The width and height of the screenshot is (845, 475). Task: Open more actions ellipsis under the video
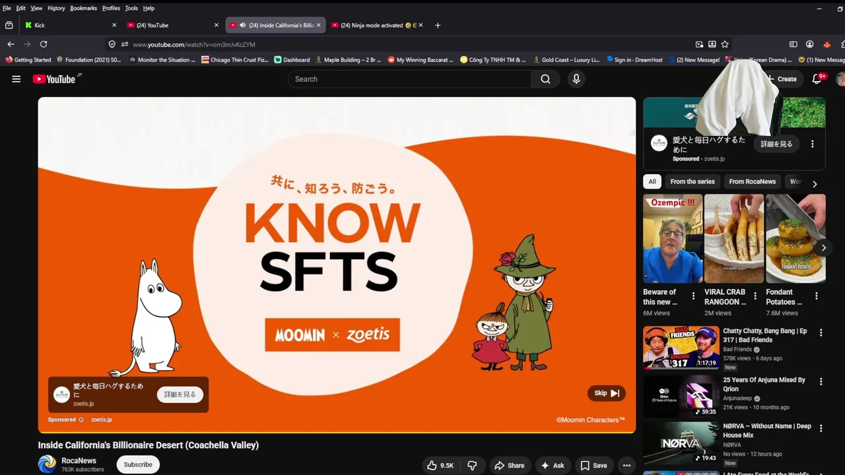click(x=626, y=465)
